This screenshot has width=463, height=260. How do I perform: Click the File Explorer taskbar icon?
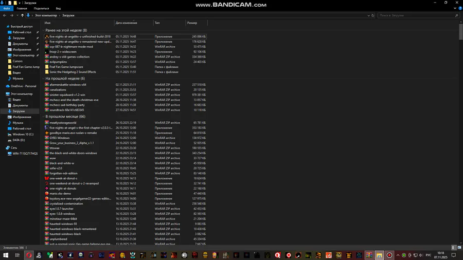point(379,255)
